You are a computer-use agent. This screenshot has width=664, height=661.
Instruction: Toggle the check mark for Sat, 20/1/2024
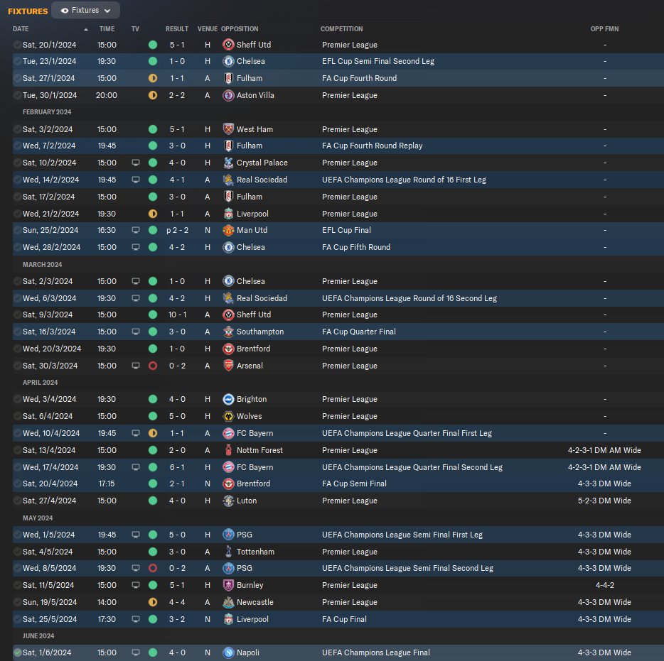pos(17,45)
